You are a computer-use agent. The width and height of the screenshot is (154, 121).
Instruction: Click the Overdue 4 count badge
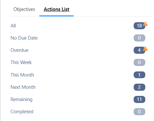[x=139, y=50]
